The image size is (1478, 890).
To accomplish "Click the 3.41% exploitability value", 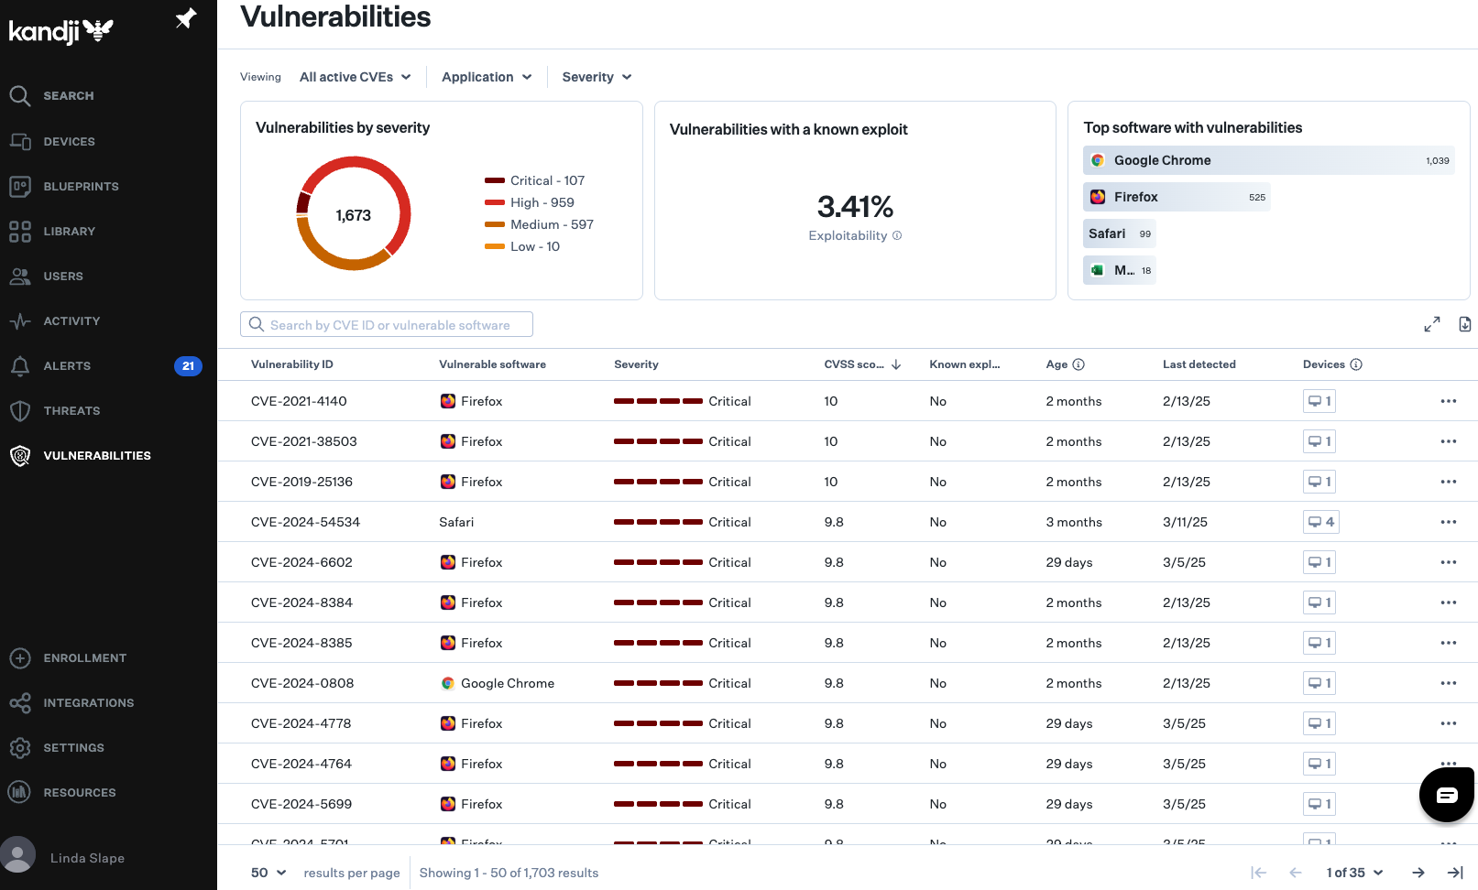I will pos(855,207).
